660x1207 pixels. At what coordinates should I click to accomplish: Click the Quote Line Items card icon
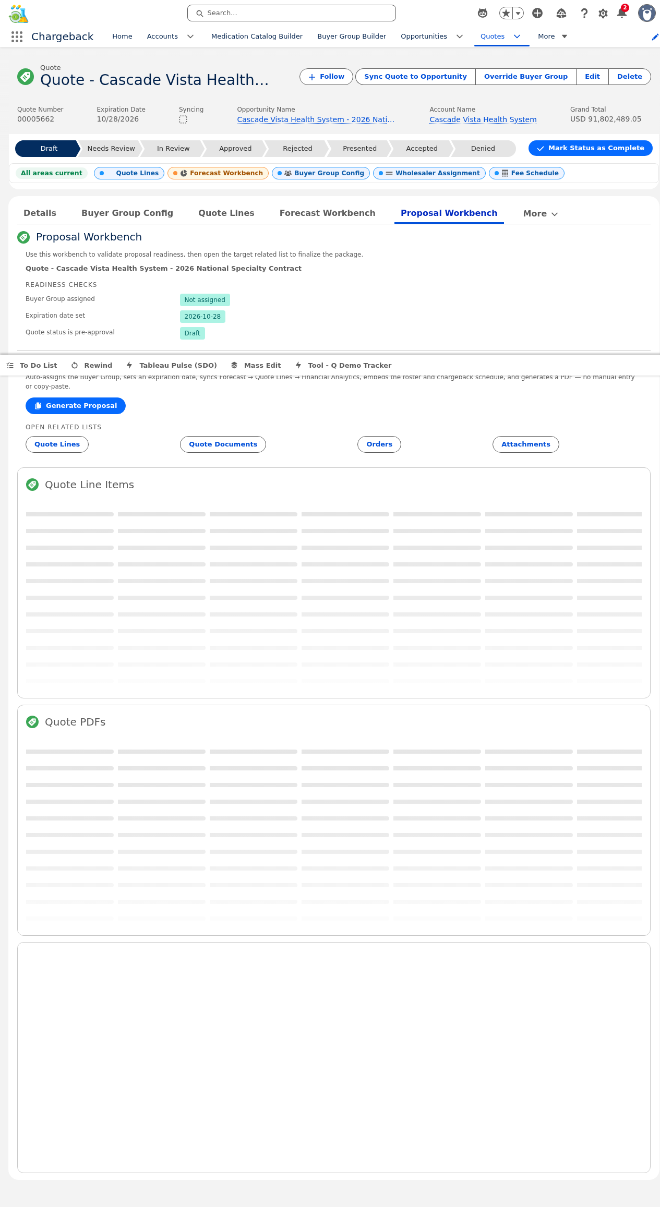[32, 485]
